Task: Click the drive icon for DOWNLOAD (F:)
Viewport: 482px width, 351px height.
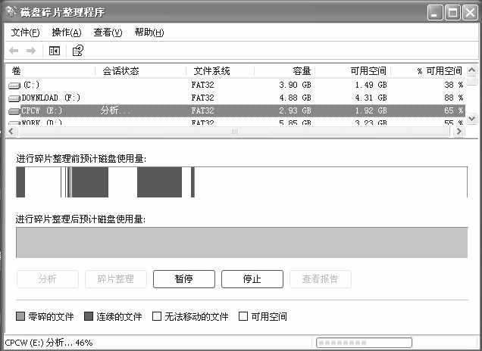Action: click(14, 98)
